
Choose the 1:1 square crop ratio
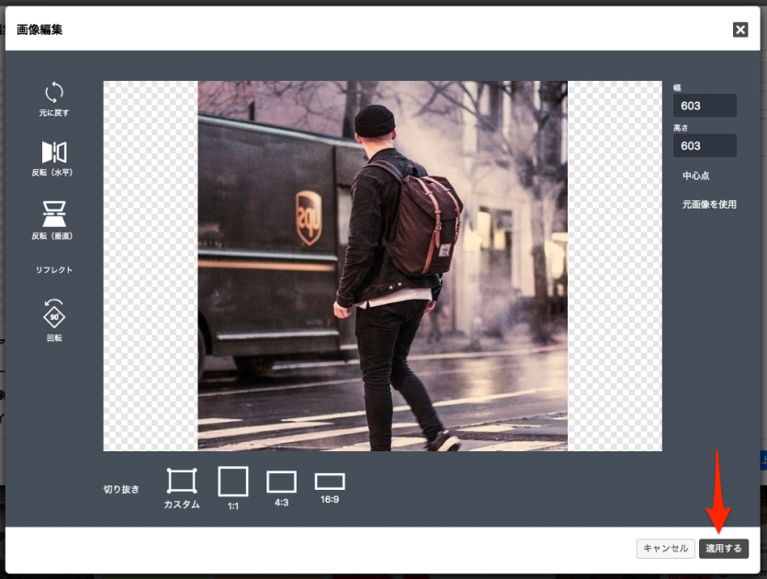(x=233, y=482)
